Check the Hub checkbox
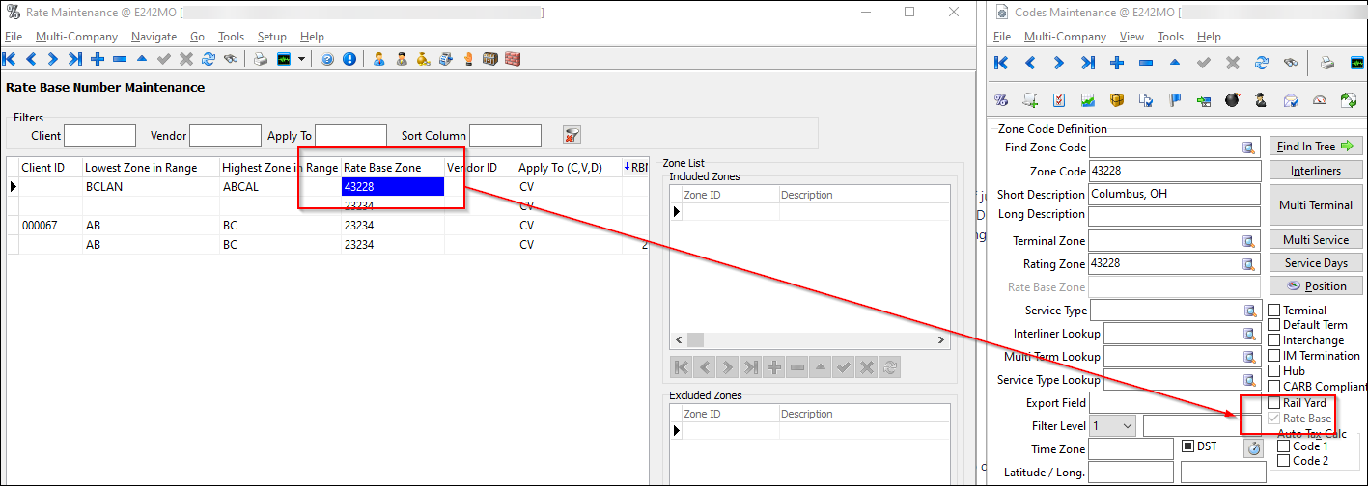Image resolution: width=1368 pixels, height=486 pixels. click(1273, 371)
